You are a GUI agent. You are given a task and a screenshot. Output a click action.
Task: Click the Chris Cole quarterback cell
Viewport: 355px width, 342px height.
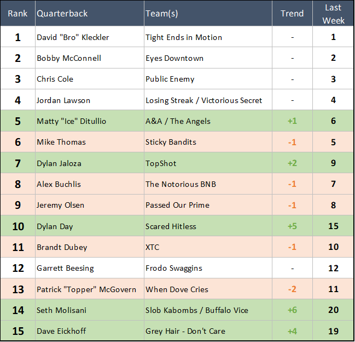[55, 79]
